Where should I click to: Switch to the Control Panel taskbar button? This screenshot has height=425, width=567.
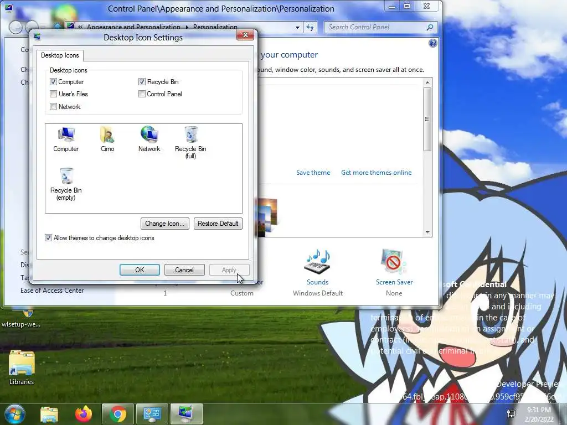click(x=152, y=414)
